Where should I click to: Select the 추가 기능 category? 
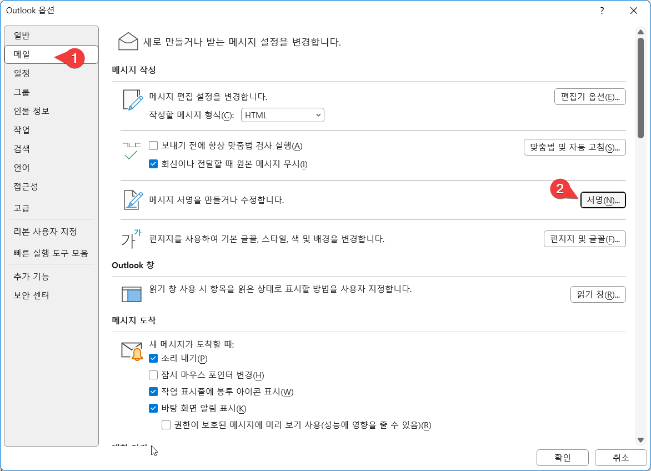(52, 277)
